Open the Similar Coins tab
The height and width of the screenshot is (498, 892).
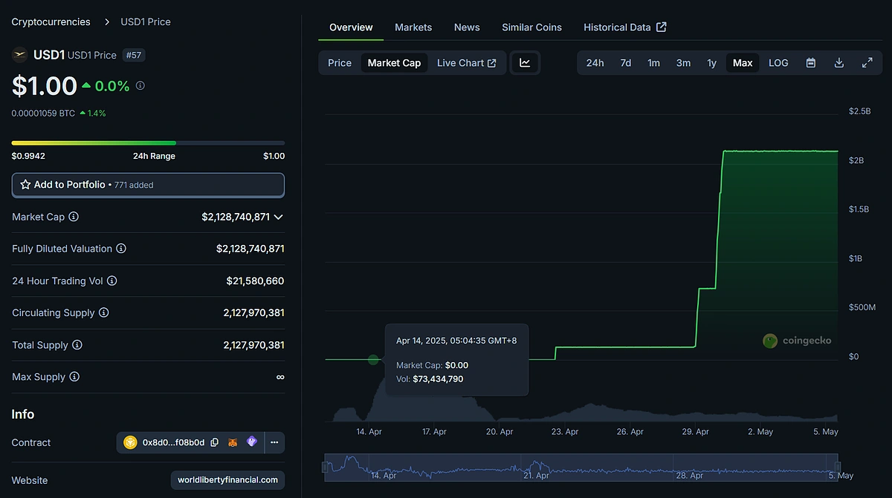[531, 27]
